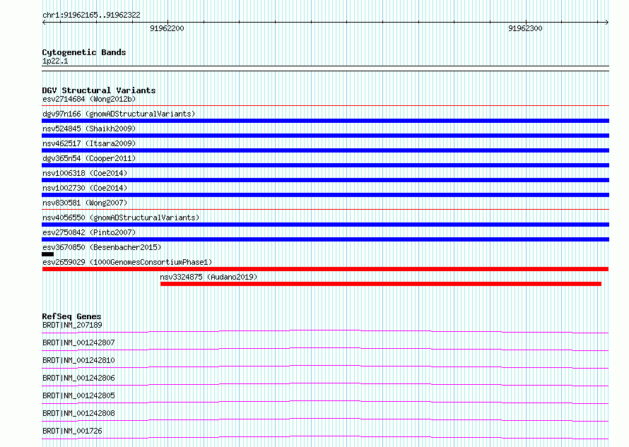Click thin red line under nsv830581
629x447 pixels.
[x=325, y=210]
